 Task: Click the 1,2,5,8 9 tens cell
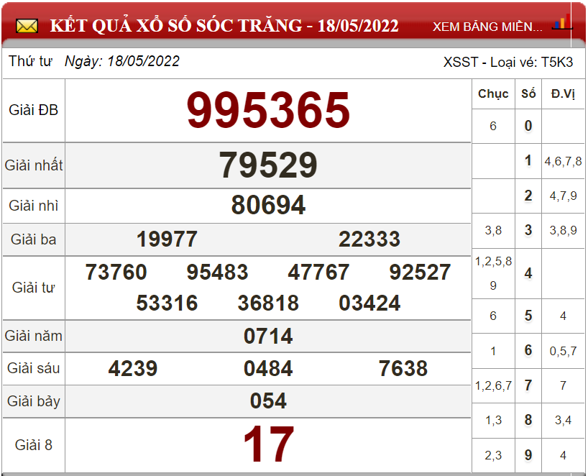pyautogui.click(x=493, y=273)
